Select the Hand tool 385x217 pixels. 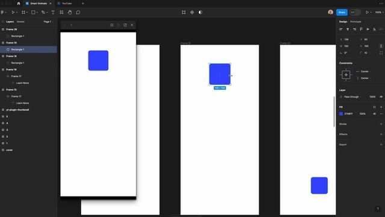[70, 12]
